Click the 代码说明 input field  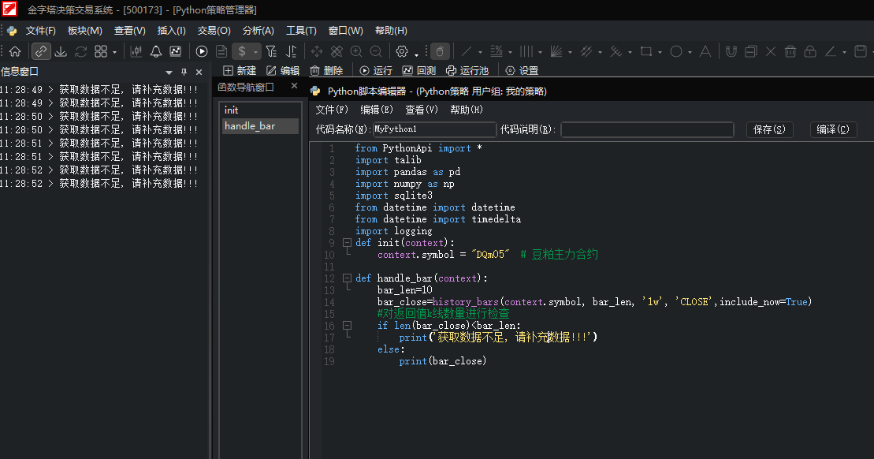tap(647, 129)
